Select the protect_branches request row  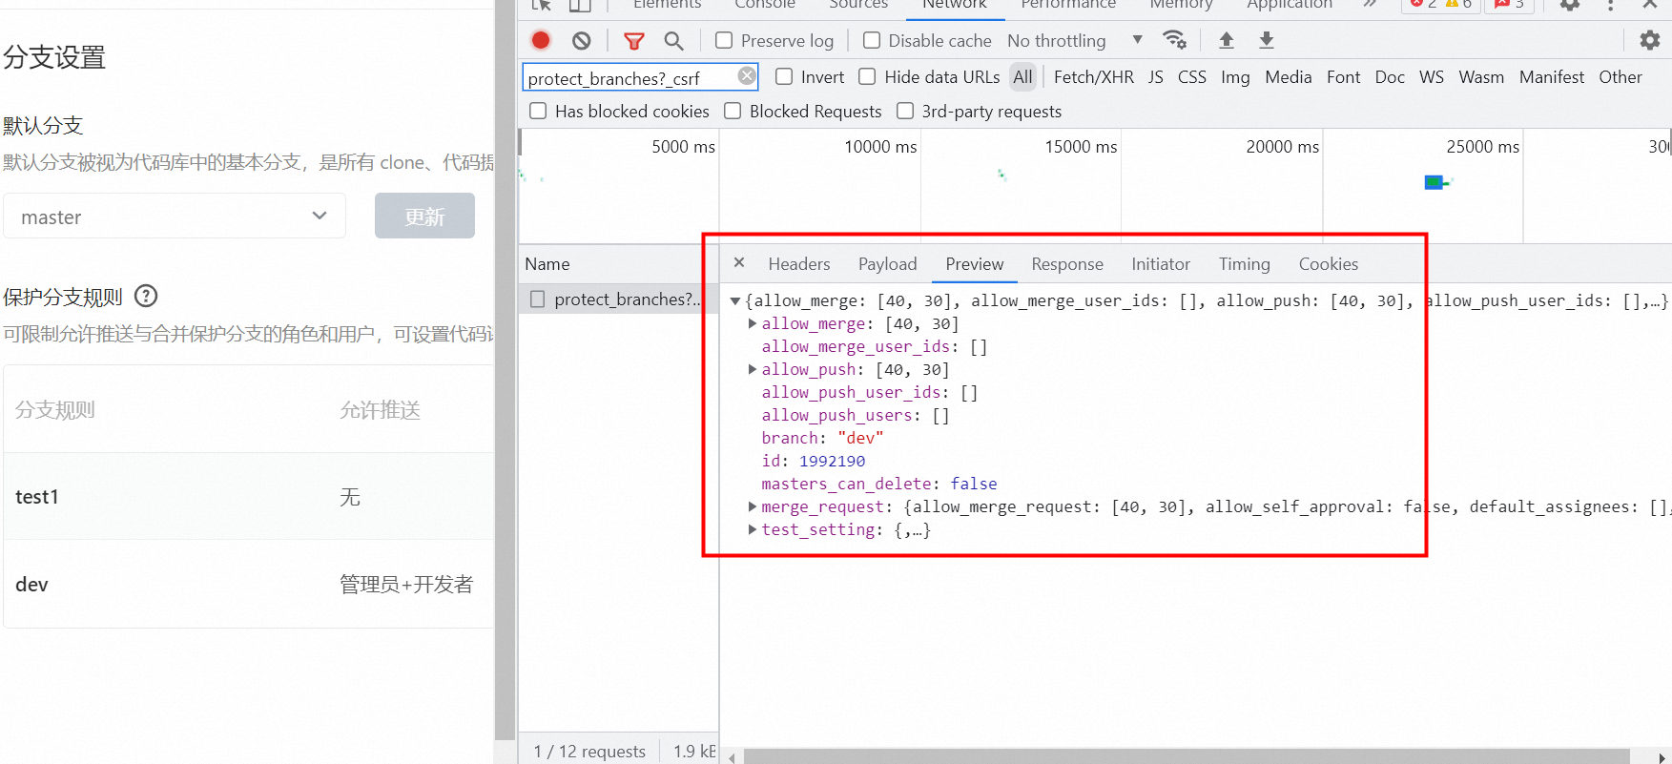pyautogui.click(x=618, y=299)
